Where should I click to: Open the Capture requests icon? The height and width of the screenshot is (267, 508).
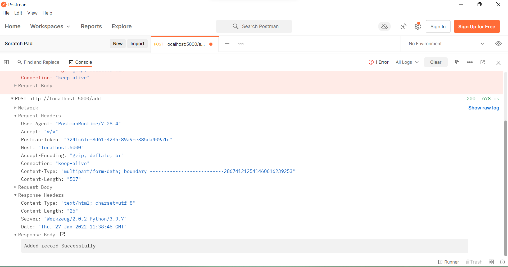403,26
